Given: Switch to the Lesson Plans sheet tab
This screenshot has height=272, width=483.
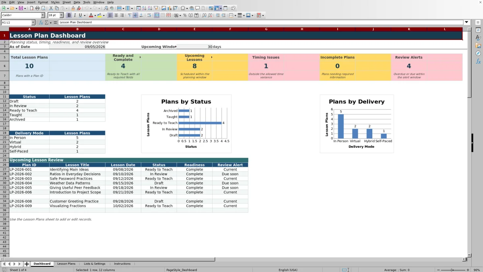Looking at the screenshot, I should [x=66, y=264].
